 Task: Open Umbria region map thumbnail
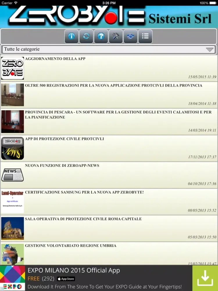pos(12,254)
